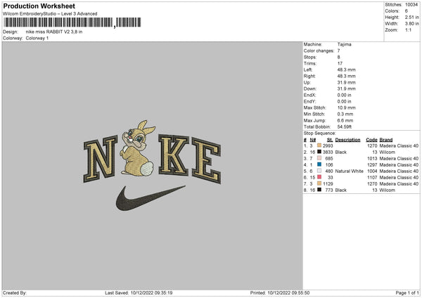This screenshot has height=298, width=422.
Task: Click the red-pink swatch in stop row 6
Action: click(319, 177)
